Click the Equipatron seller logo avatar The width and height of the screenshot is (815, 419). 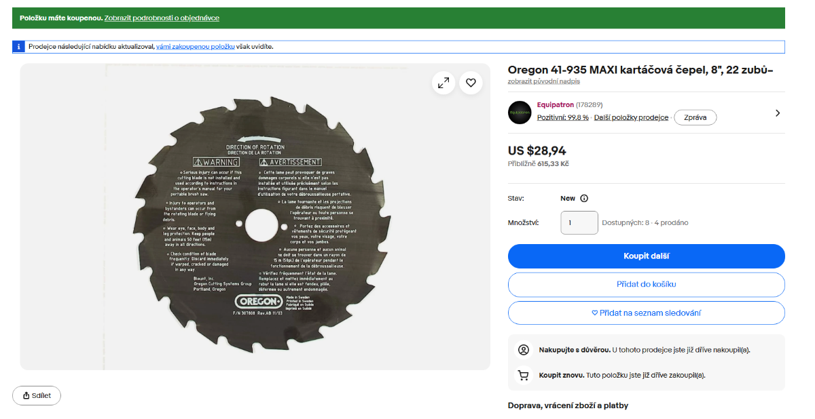pyautogui.click(x=520, y=112)
